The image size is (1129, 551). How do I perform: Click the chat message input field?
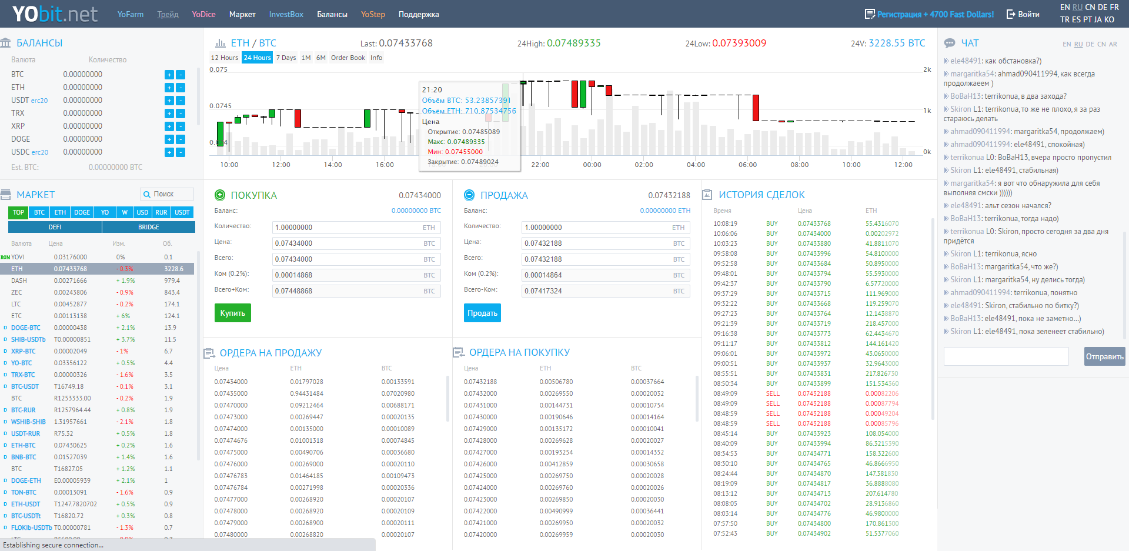1006,356
